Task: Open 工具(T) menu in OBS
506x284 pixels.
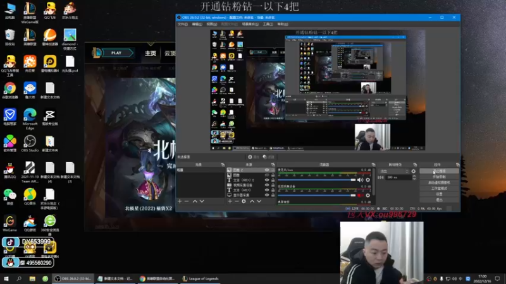Action: 268,24
